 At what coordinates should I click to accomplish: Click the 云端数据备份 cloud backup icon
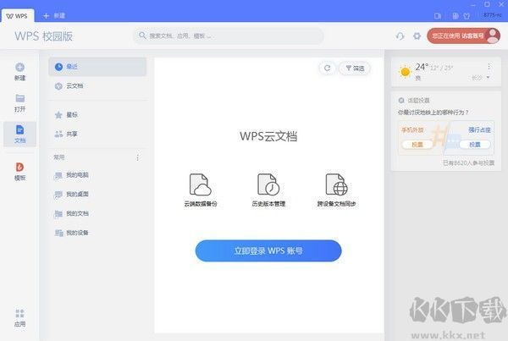click(x=201, y=184)
